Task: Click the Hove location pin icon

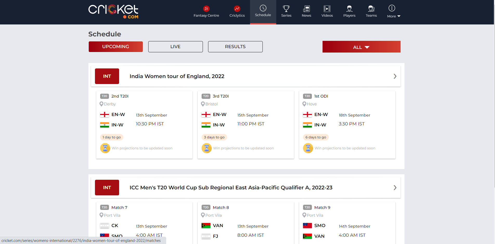Action: 304,104
